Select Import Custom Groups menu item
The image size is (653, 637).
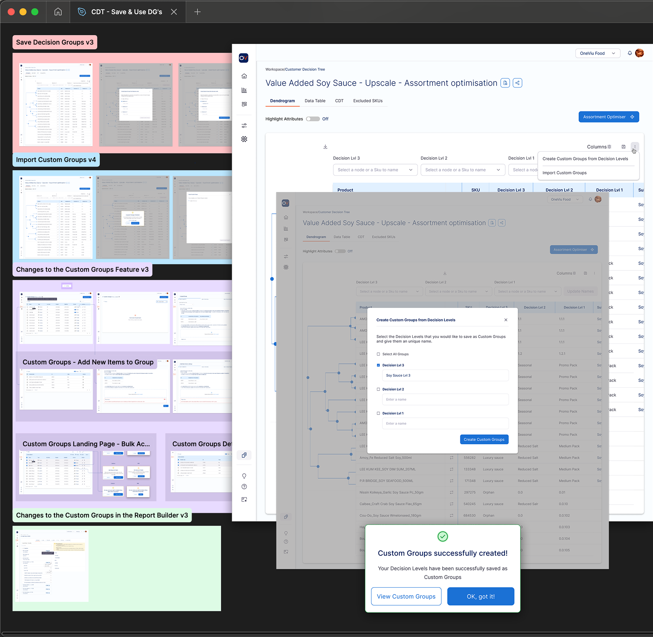coord(564,173)
